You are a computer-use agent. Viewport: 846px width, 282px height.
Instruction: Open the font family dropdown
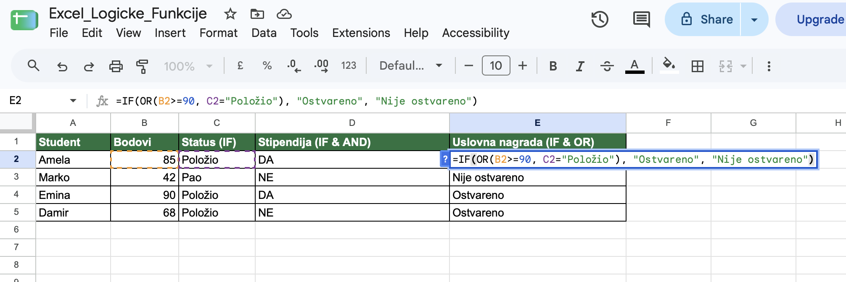(410, 66)
